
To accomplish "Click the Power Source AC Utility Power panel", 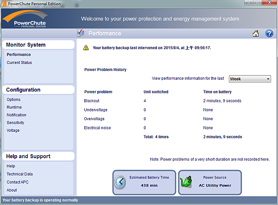I will (210, 182).
